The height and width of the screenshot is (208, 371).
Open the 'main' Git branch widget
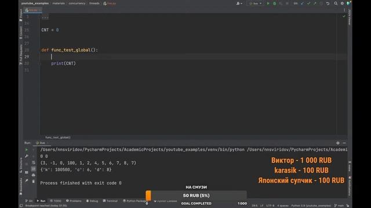pyautogui.click(x=339, y=206)
